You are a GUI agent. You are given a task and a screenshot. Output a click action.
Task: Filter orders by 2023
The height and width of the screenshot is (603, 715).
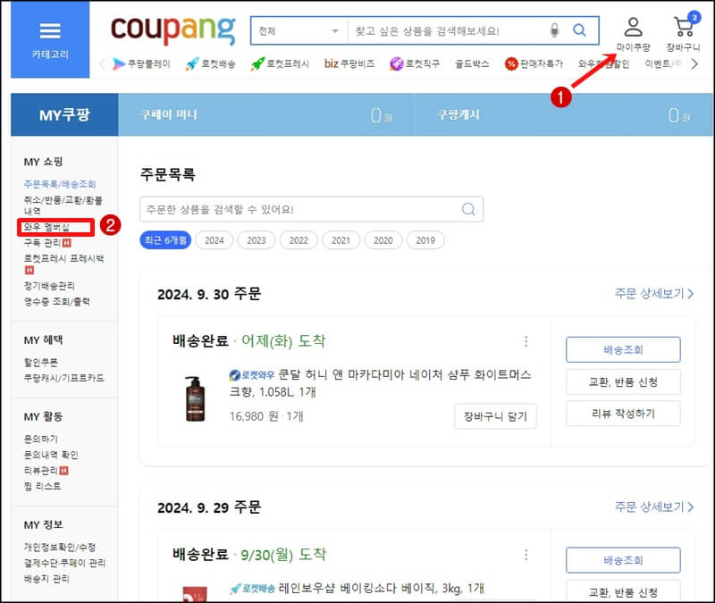click(257, 240)
